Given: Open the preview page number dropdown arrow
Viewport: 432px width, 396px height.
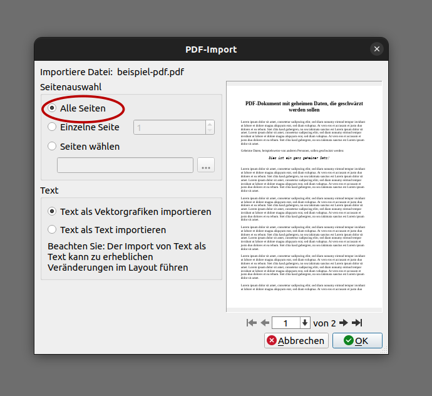Looking at the screenshot, I should pos(305,323).
